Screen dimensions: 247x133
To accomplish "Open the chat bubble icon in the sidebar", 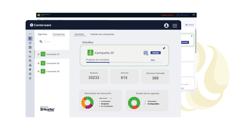I will [x=30, y=70].
